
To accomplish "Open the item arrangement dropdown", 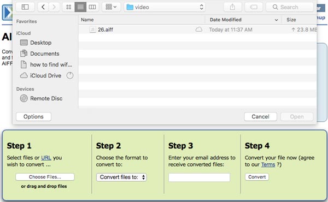I will pos(111,7).
